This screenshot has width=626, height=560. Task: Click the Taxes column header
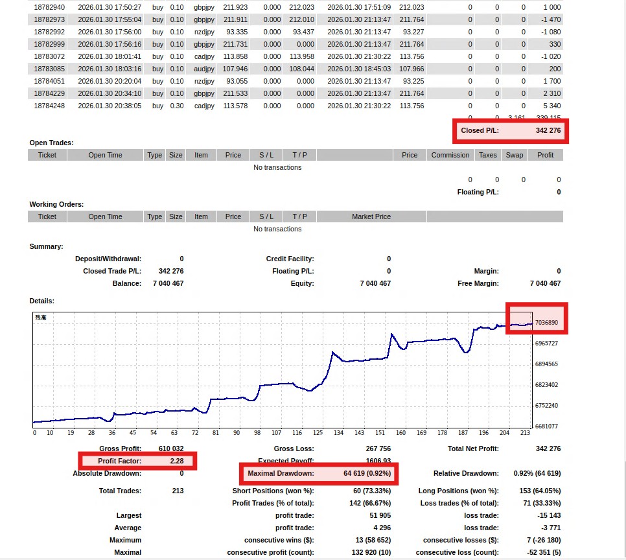coord(487,155)
